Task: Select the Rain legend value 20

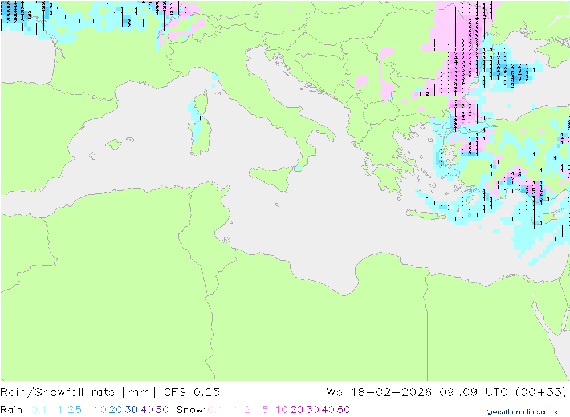Action: pos(116,410)
